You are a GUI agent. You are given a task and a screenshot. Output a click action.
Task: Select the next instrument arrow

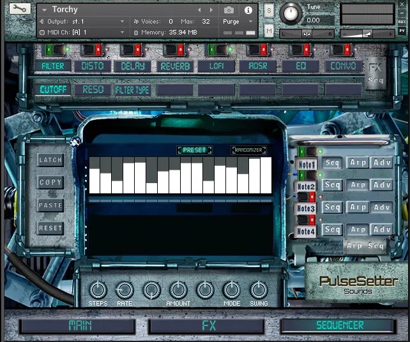[x=211, y=10]
